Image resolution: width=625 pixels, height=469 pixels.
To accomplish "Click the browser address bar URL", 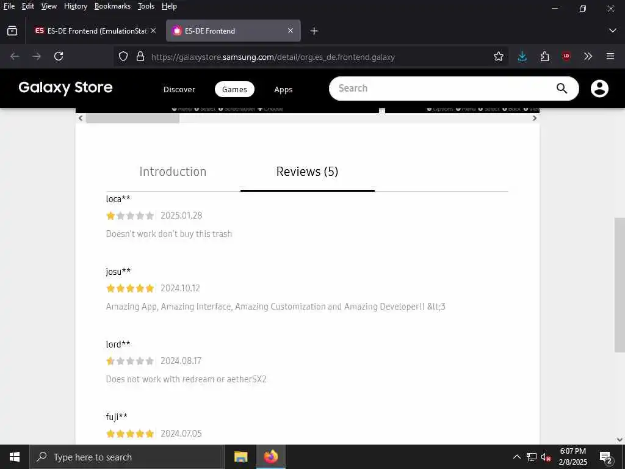I will coord(273,57).
